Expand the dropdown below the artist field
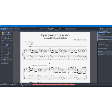This screenshot has height=112, width=112. click(109, 41)
